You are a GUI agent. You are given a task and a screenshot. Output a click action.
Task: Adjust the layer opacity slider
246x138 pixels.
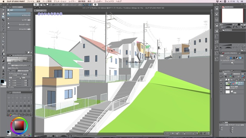(x=236, y=74)
